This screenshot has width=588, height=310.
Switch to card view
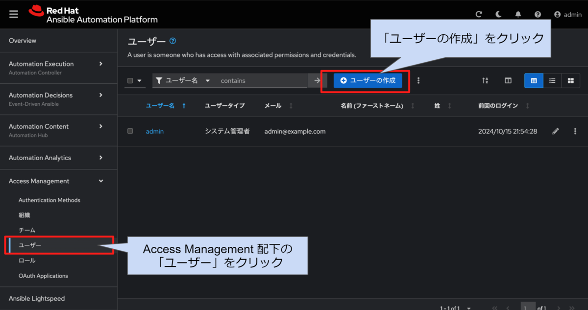point(570,80)
